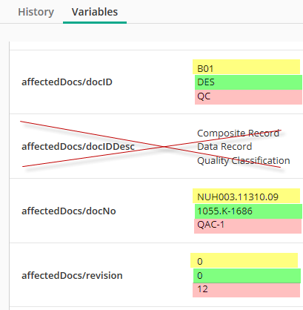This screenshot has height=310, width=303.
Task: Select the green revision 0 value
Action: coord(247,276)
